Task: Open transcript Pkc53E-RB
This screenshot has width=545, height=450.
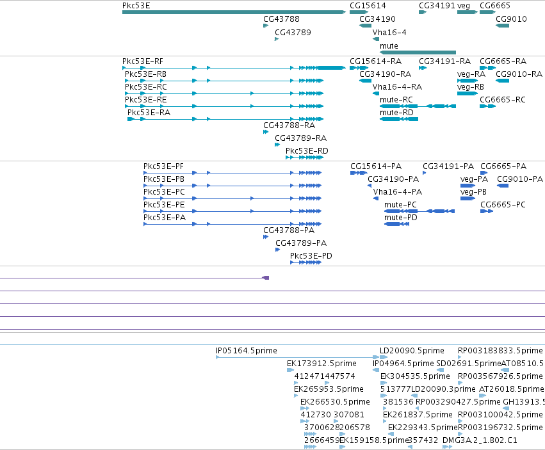Action: pyautogui.click(x=145, y=74)
